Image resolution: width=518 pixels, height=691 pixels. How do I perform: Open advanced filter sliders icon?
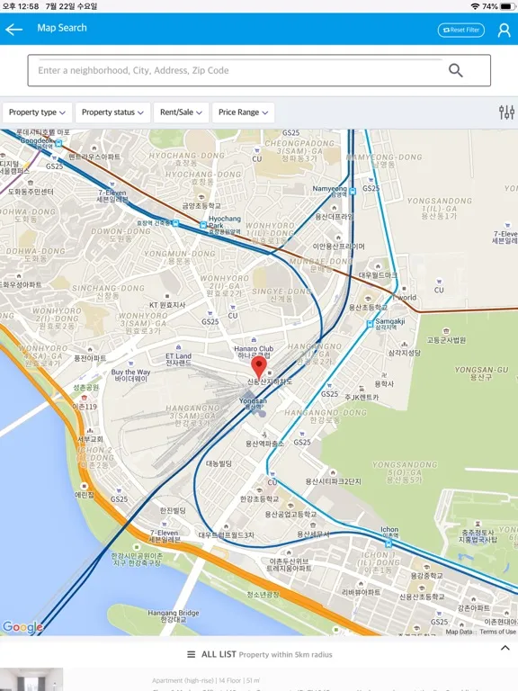506,112
